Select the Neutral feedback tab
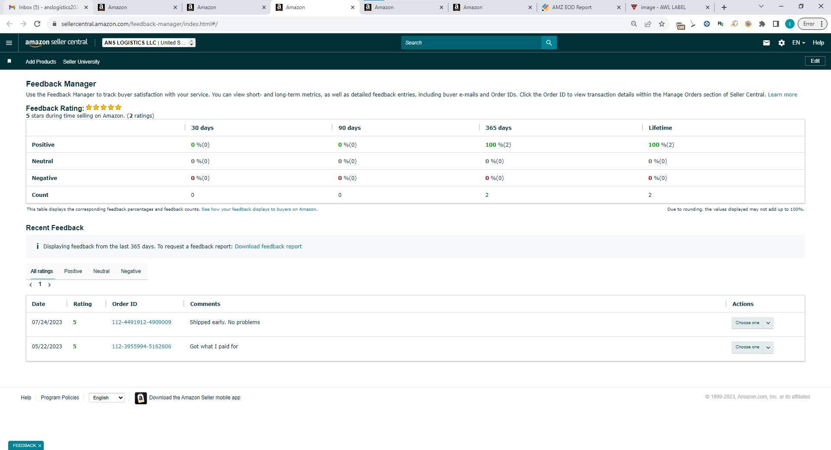 pos(101,271)
